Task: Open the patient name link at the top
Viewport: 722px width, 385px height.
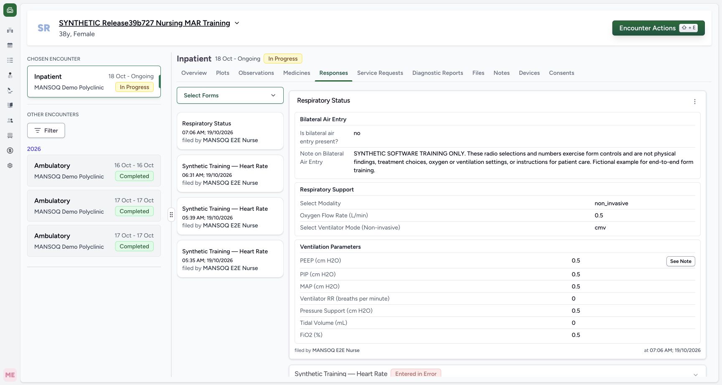Action: [145, 23]
